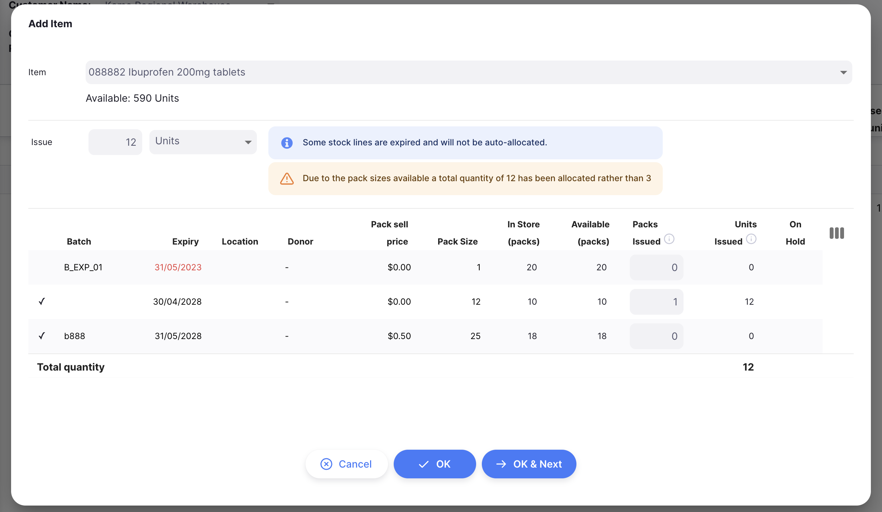The height and width of the screenshot is (512, 882).
Task: Sort by the Batch column header
Action: click(79, 242)
